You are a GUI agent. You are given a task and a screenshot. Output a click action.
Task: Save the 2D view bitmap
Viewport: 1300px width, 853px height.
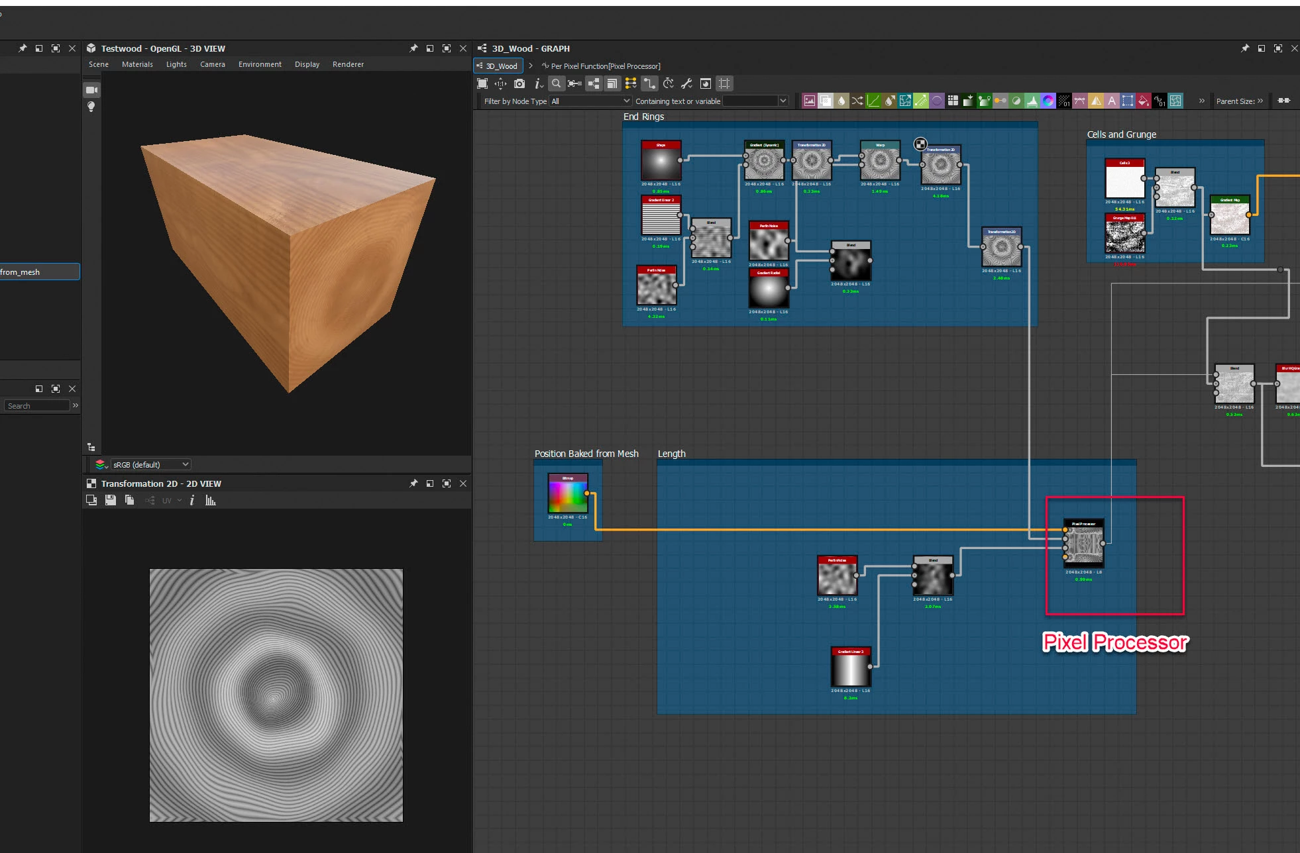[111, 501]
